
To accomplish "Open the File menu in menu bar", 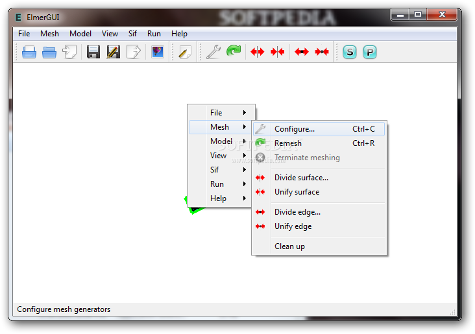I will 24,34.
